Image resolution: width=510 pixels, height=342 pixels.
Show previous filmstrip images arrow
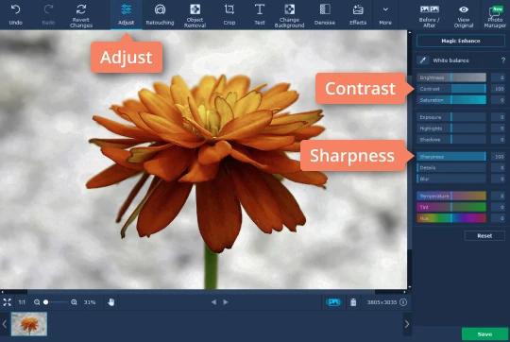click(x=5, y=324)
